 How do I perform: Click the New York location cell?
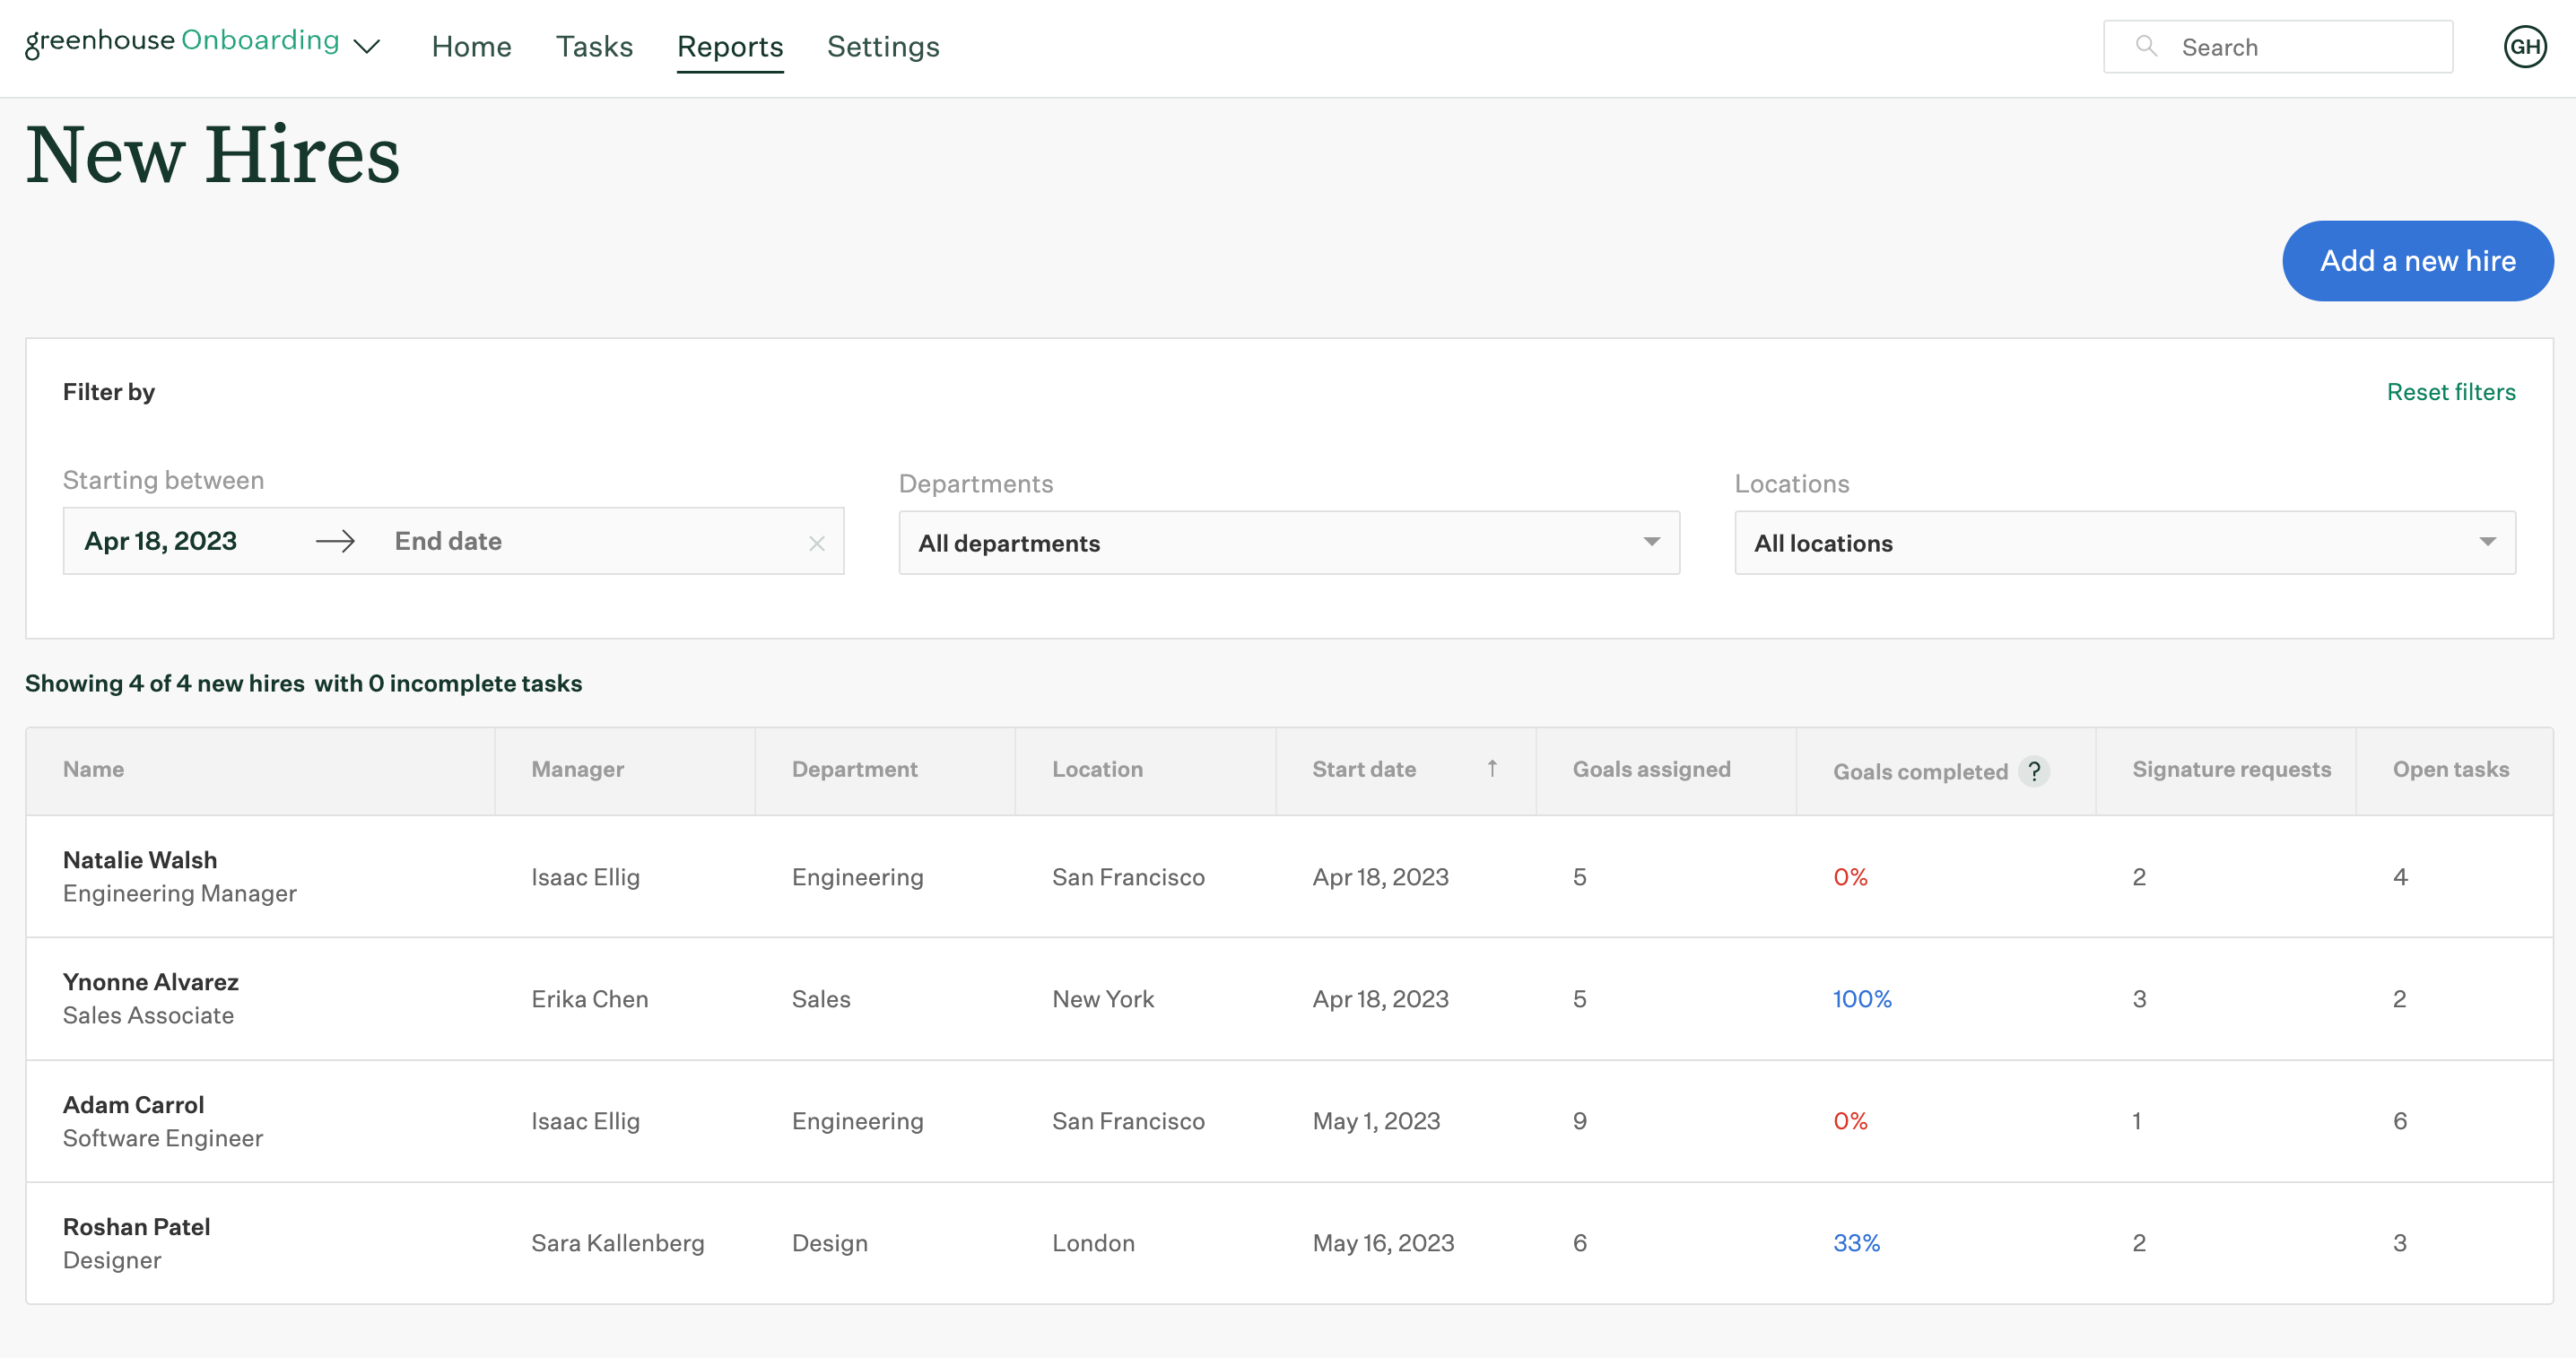click(x=1103, y=999)
